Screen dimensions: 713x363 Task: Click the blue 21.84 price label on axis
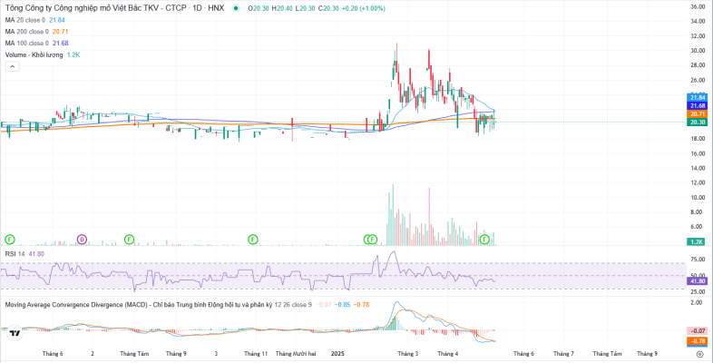click(x=698, y=97)
